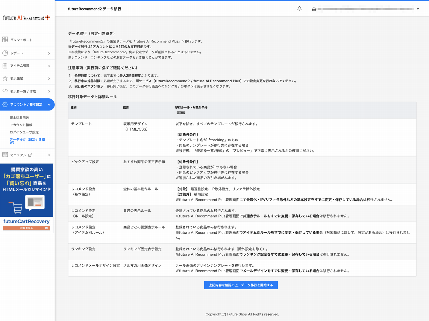Open the account dropdown arrow
Screen dimensions: 429x321
click(x=418, y=9)
